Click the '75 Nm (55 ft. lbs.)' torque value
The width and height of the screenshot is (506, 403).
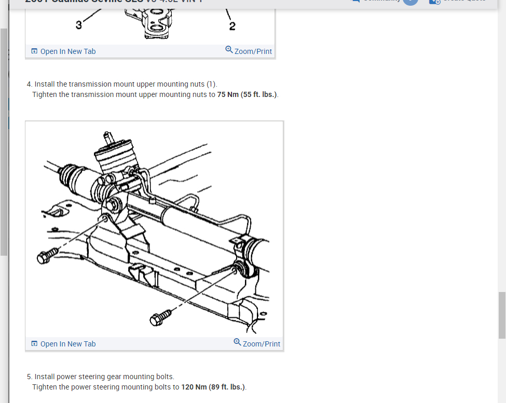(x=247, y=94)
